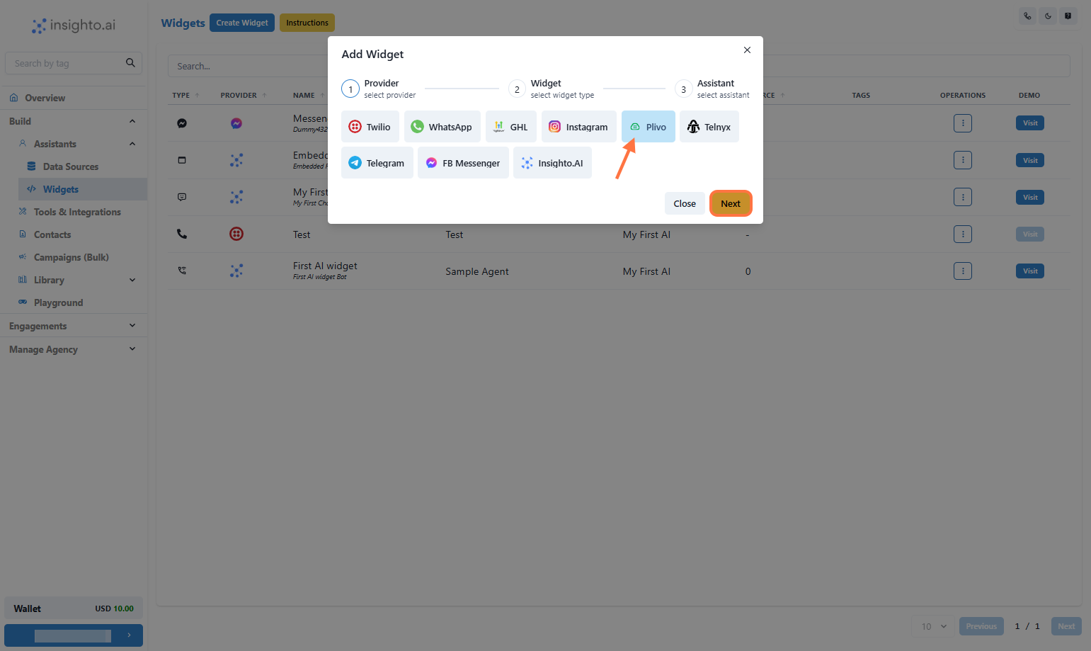Click Sample Agent text cell
Viewport: 1091px width, 651px height.
[477, 271]
